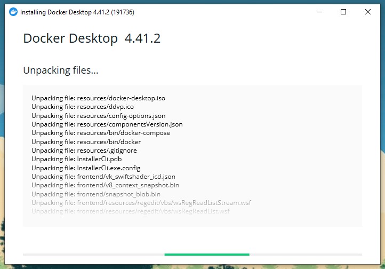Select the resources/.gitignore log line

click(84, 151)
